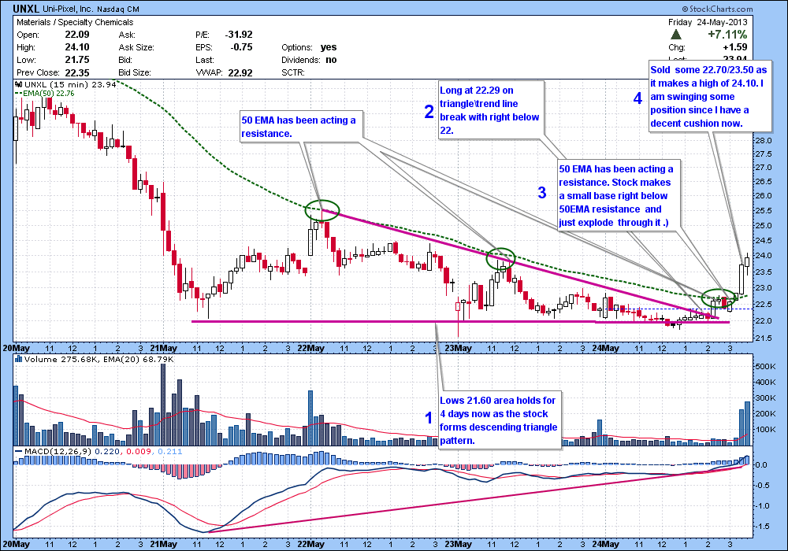The width and height of the screenshot is (788, 551).
Task: Click the 28.0 price axis label
Action: click(764, 140)
